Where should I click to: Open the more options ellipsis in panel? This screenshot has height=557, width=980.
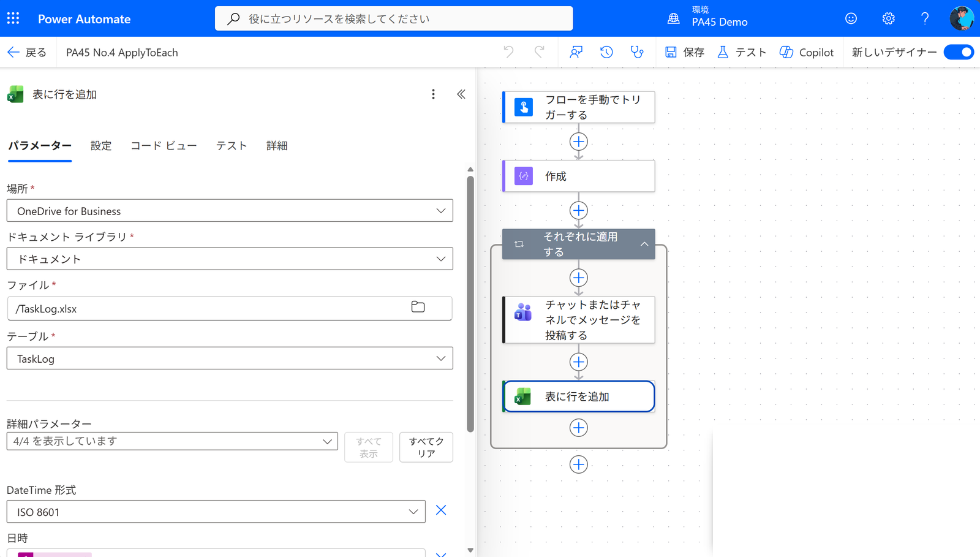pyautogui.click(x=433, y=94)
